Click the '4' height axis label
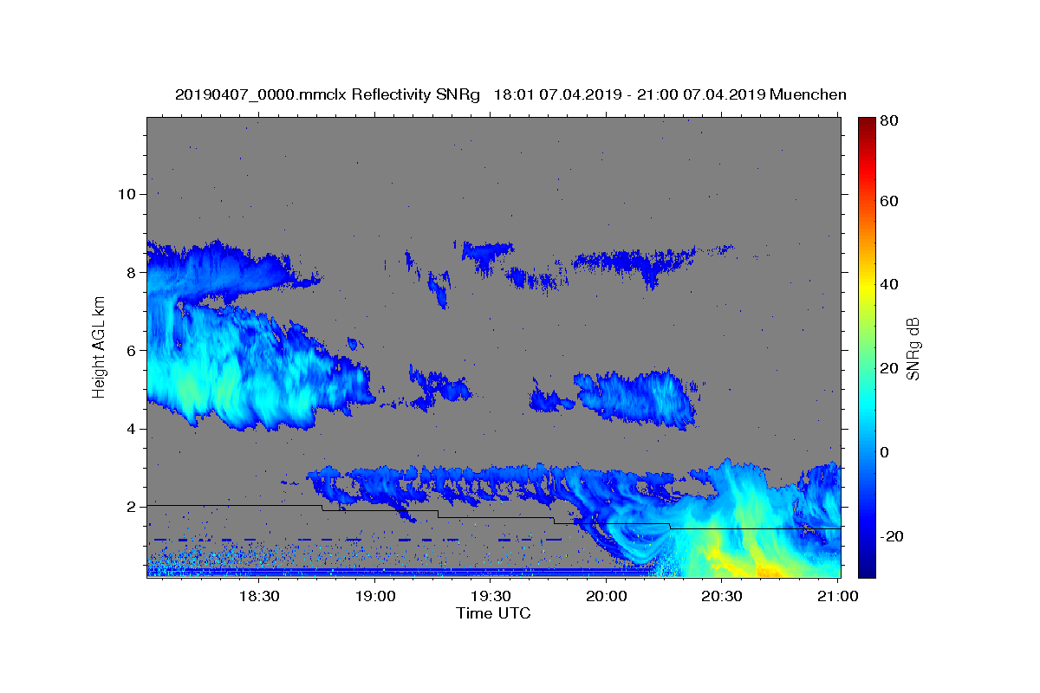Viewport: 1040px width, 693px height. click(x=130, y=429)
